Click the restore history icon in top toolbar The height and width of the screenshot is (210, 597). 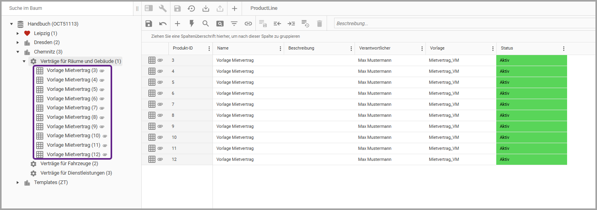[x=191, y=8]
